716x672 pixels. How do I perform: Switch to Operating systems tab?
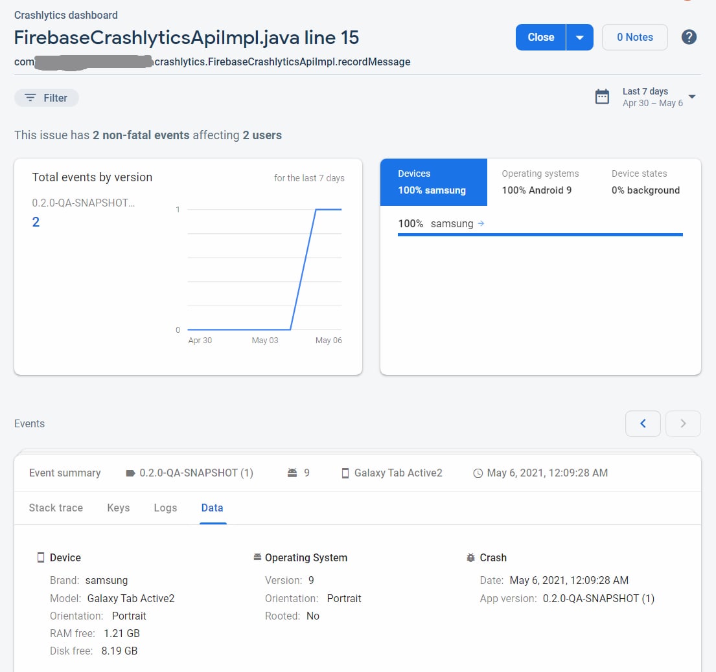tap(540, 182)
